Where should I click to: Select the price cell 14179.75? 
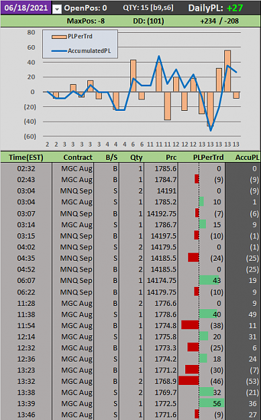[161, 292]
